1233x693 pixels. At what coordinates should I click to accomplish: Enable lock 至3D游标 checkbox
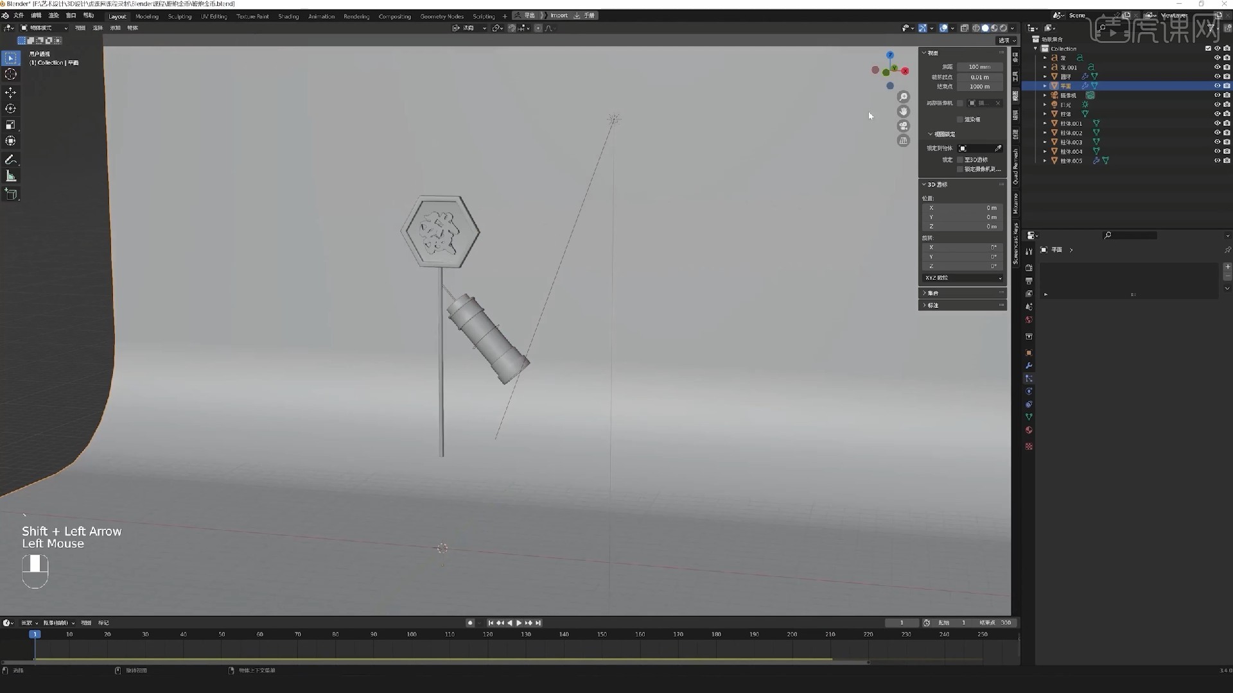point(960,160)
